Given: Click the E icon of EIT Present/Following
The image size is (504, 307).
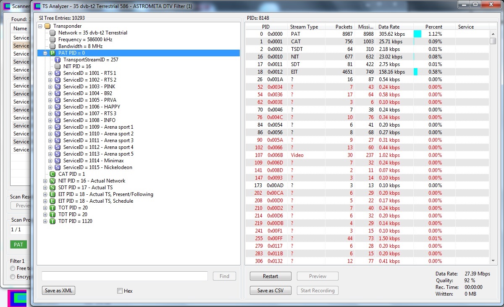Looking at the screenshot, I should coord(52,194).
